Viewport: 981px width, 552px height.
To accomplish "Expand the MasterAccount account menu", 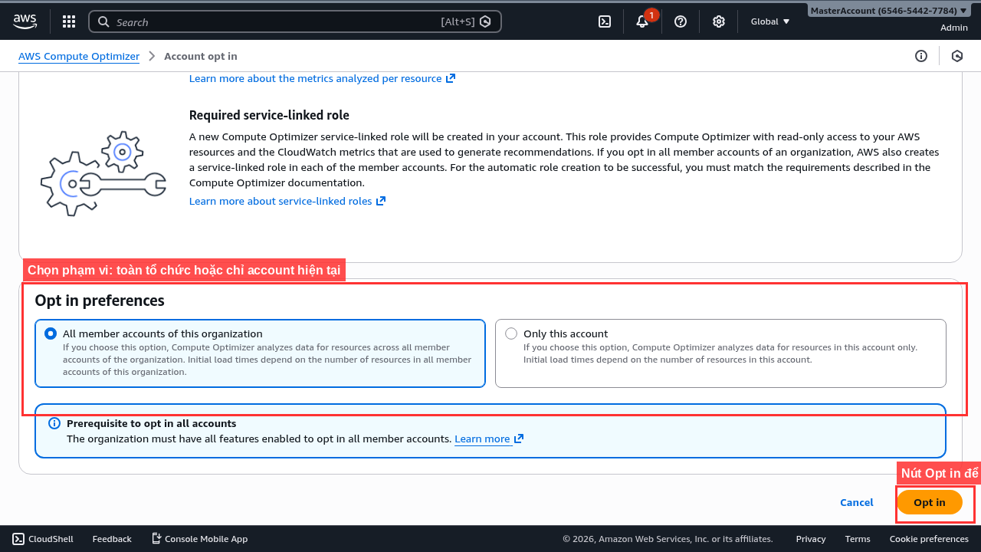I will (x=888, y=11).
